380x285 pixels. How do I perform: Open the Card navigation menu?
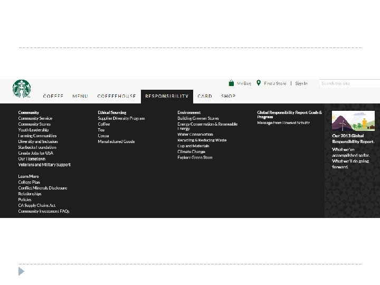pyautogui.click(x=205, y=96)
